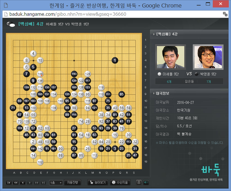This screenshot has width=231, height=191.
Task: Jump to last move of the game
Action: pos(43,183)
